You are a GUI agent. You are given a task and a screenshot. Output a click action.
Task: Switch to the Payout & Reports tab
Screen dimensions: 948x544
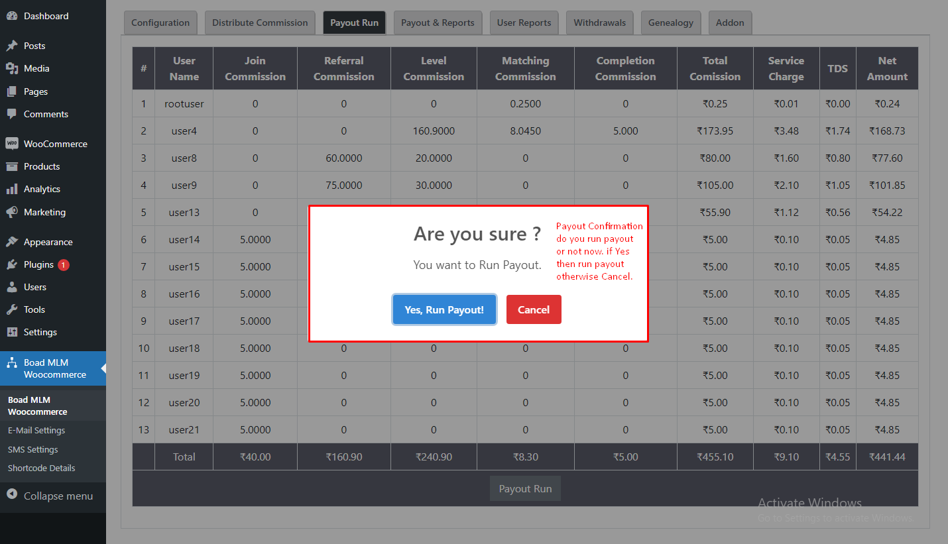click(438, 23)
